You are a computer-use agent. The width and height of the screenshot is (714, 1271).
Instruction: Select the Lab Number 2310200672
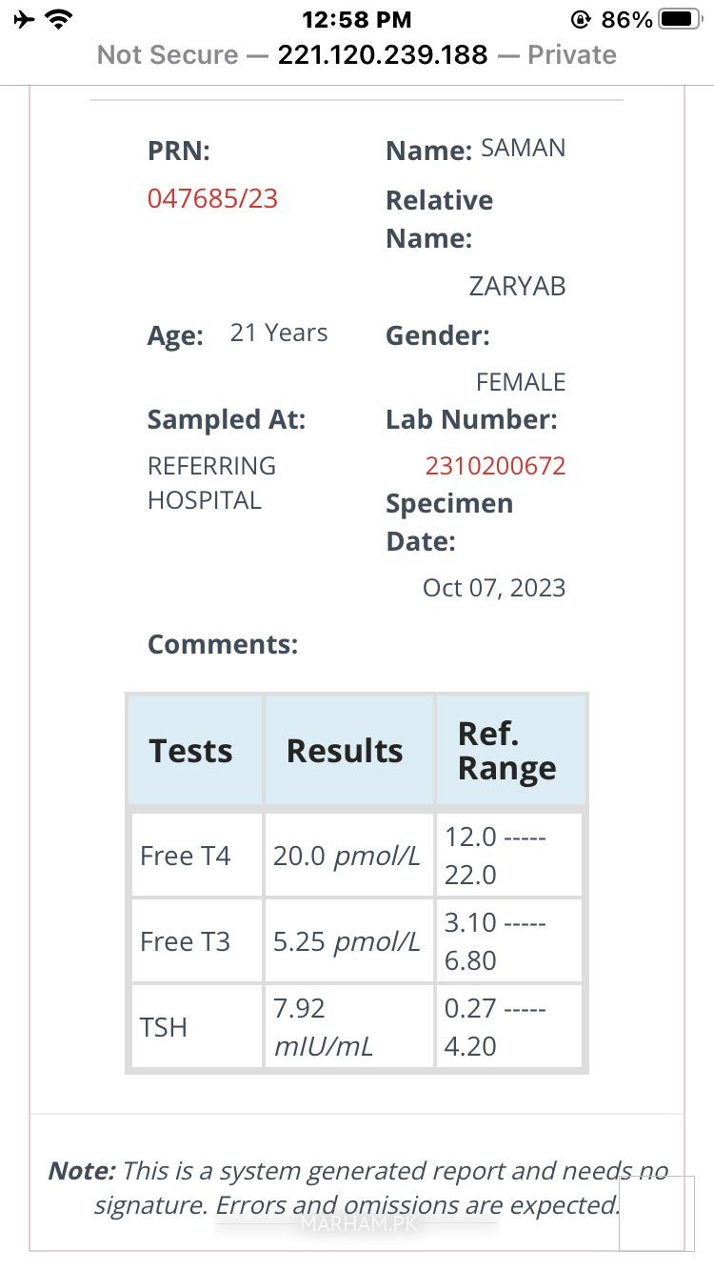click(495, 466)
